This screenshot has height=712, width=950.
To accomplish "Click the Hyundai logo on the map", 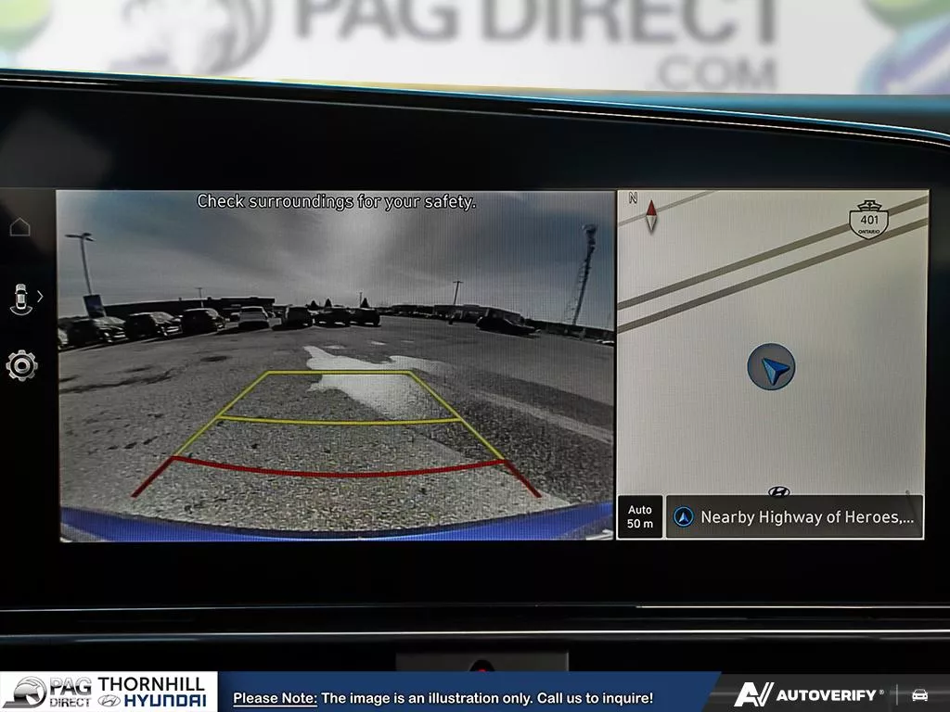I will tap(778, 491).
